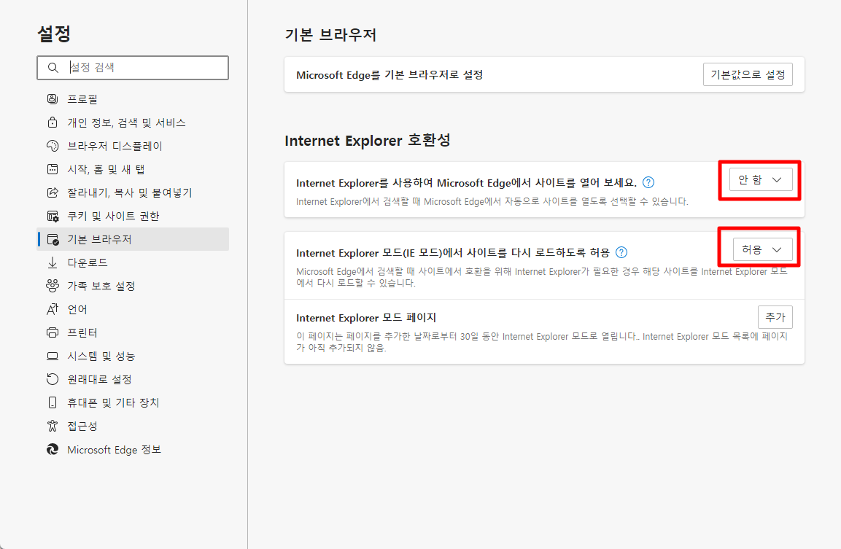
Task: Select 언어 in the sidebar
Action: coord(133,309)
